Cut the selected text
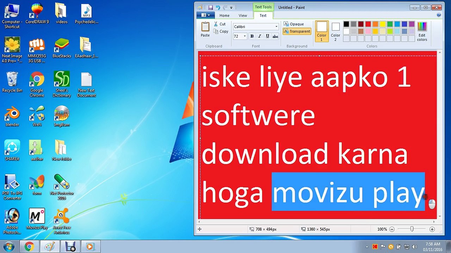The height and width of the screenshot is (253, 451). click(x=220, y=24)
